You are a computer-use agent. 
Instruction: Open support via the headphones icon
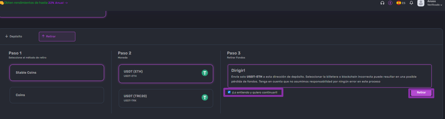point(382,3)
